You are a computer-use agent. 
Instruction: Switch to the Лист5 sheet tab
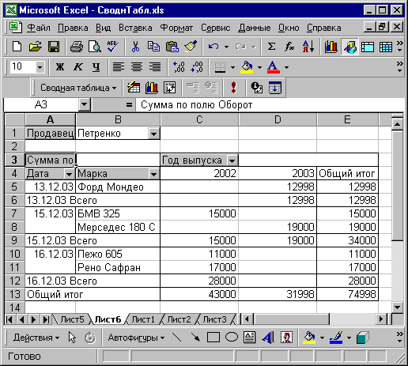(72, 319)
